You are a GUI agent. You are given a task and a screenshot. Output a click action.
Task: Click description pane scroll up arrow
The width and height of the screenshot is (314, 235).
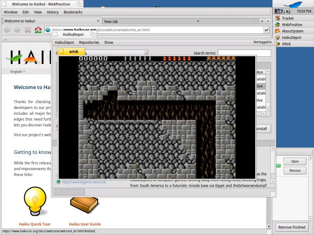273,148
